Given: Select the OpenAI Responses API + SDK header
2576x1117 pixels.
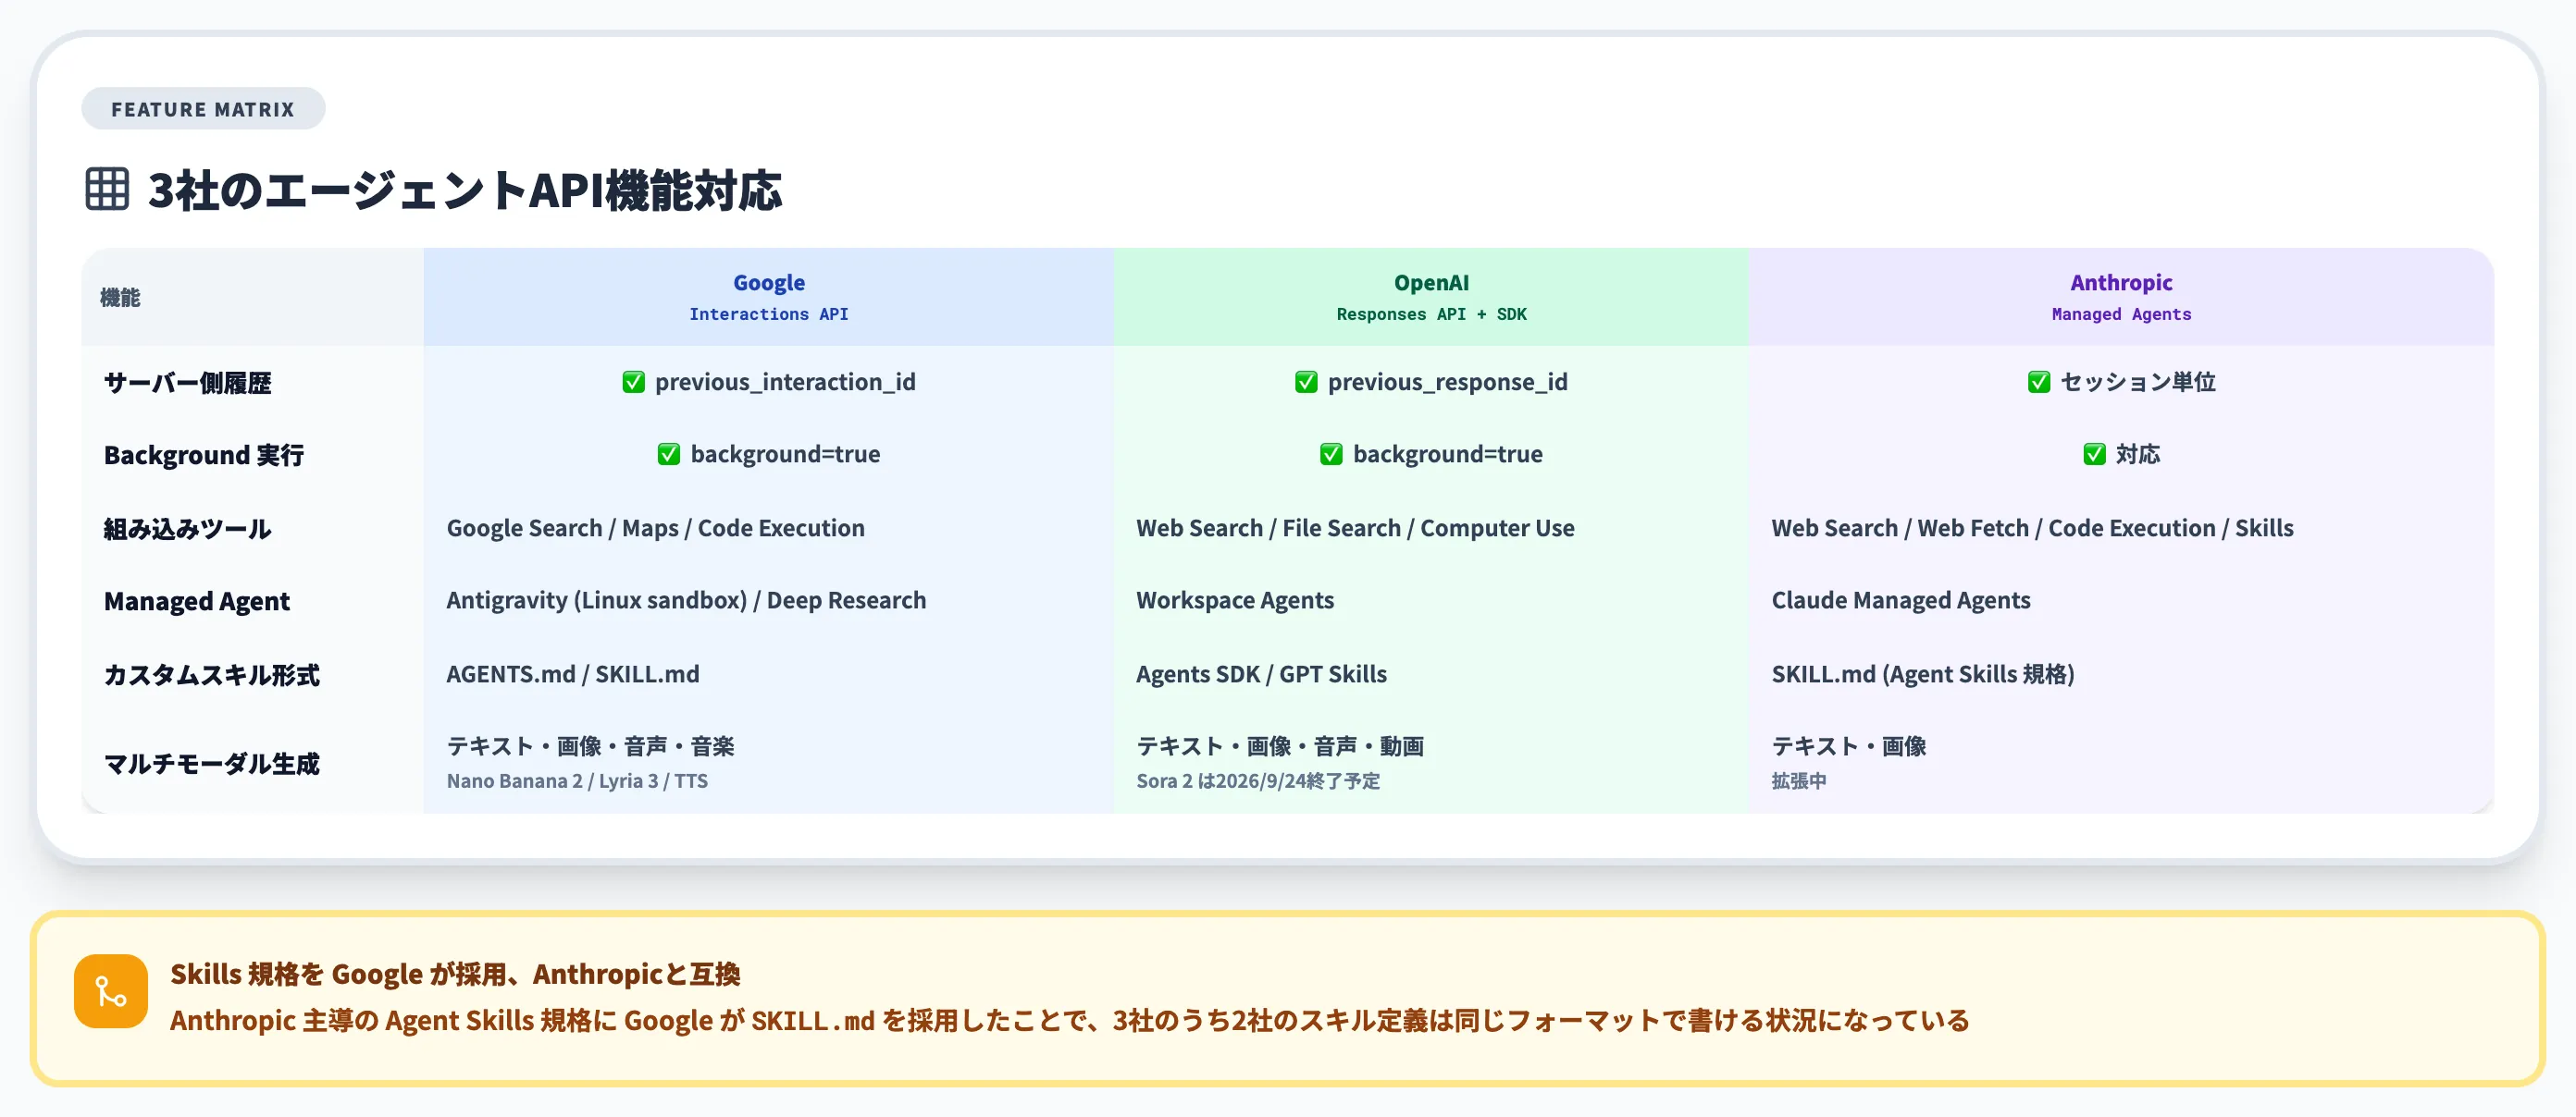Looking at the screenshot, I should point(1431,297).
